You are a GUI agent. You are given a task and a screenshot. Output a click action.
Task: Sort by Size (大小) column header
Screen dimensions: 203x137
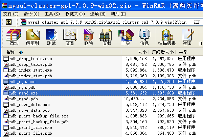pos(135,52)
